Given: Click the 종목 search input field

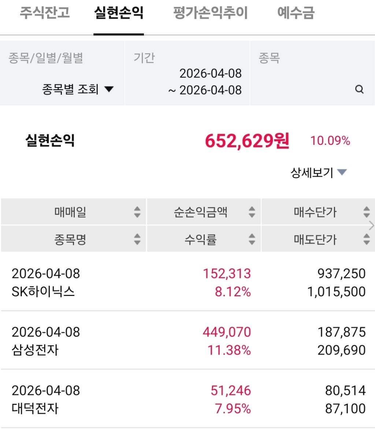Looking at the screenshot, I should pos(304,89).
